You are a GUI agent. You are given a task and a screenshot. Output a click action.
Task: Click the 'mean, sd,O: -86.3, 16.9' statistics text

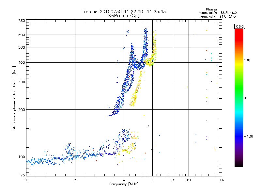217,13
